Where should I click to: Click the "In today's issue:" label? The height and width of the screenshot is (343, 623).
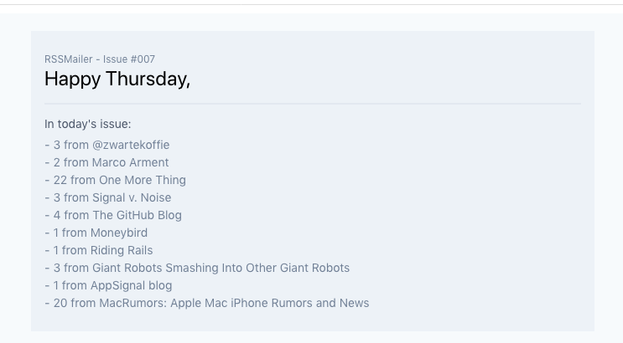(88, 124)
